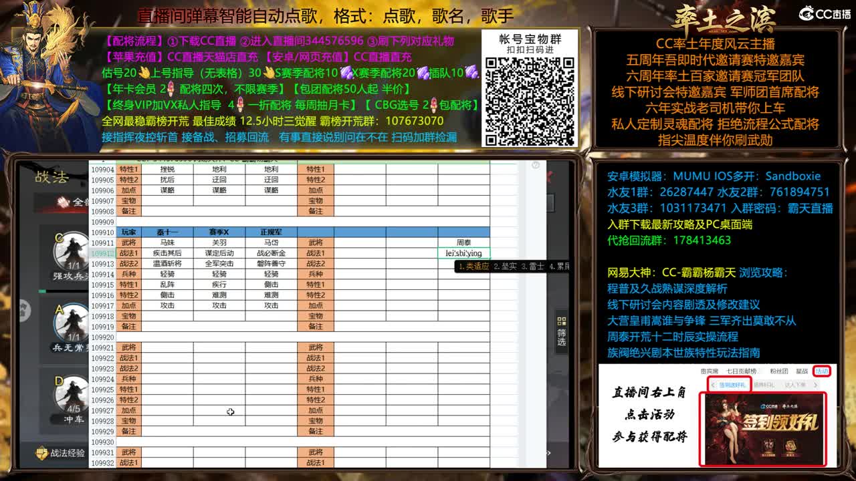Click the 兵种 label in row 109914
Viewport: 856px width, 481px height.
tap(128, 274)
